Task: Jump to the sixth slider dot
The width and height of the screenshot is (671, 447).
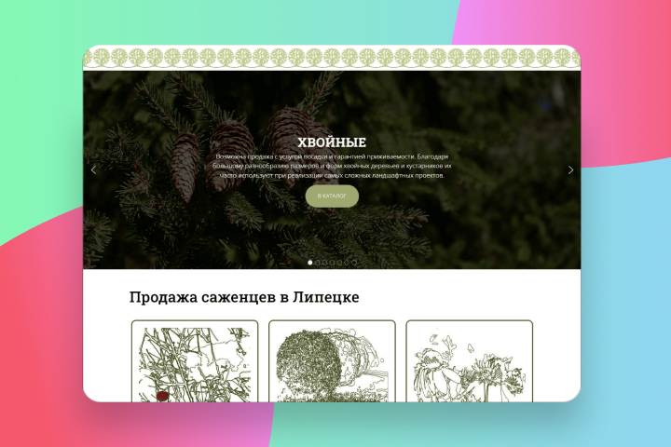Action: point(347,263)
